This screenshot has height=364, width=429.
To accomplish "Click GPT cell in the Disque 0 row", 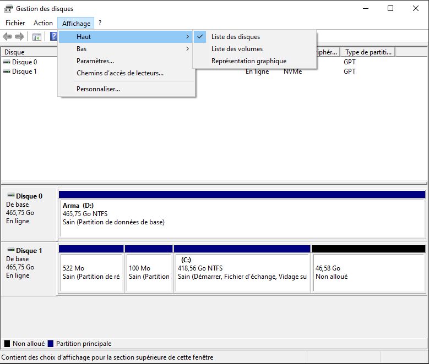I will 349,62.
